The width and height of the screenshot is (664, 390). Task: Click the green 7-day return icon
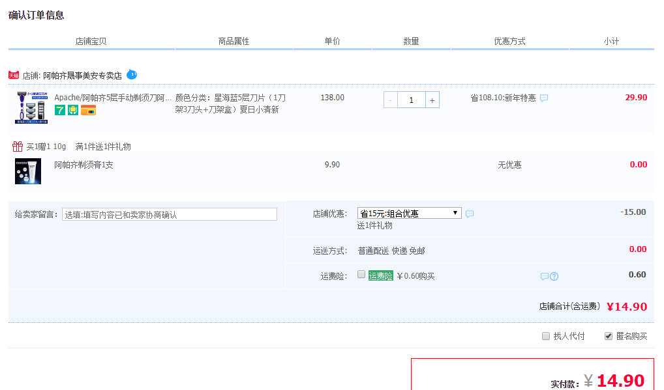click(x=60, y=110)
